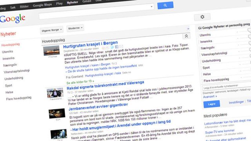Open Super-TV-ene kommer link
Image resolution: width=251 pixels, height=141 pixels.
[x=220, y=132]
